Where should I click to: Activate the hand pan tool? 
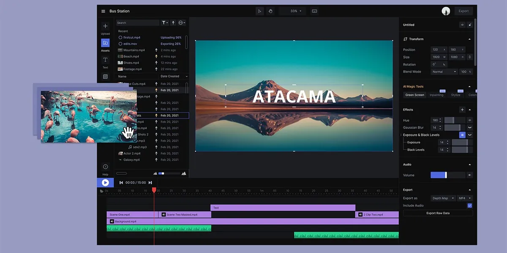pos(270,11)
